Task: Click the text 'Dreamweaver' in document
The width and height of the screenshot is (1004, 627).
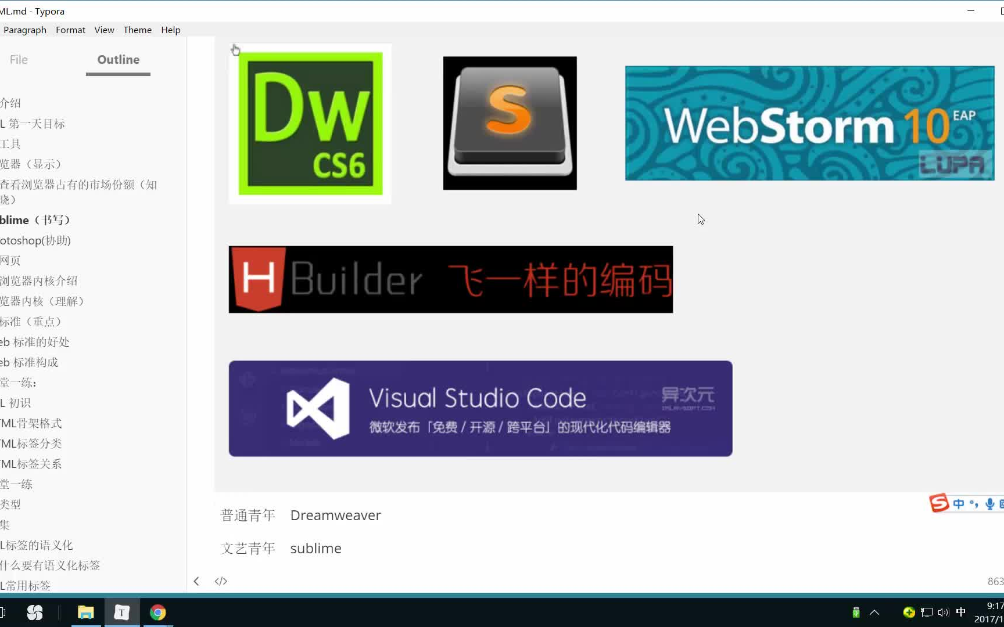Action: tap(336, 516)
